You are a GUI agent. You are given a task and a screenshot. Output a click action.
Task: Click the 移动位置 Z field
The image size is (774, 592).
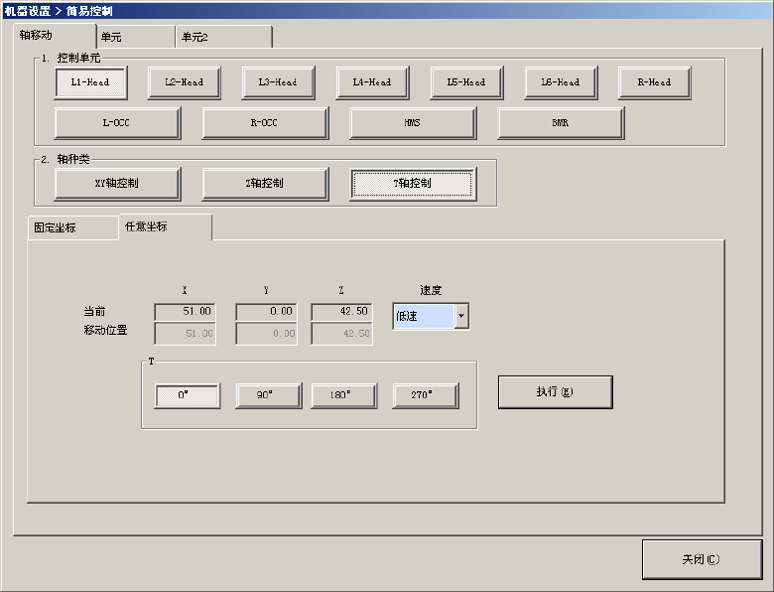(x=341, y=334)
